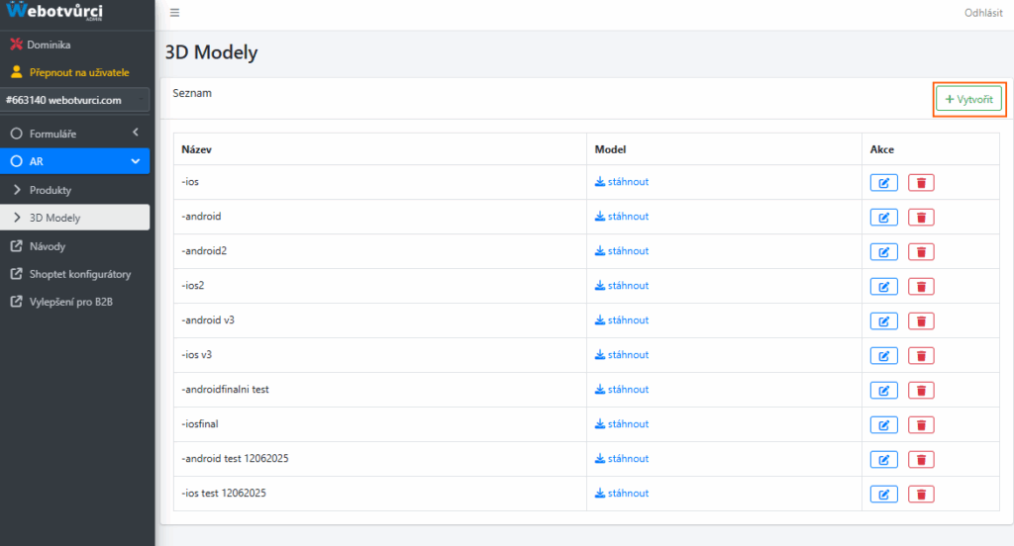Image resolution: width=1014 pixels, height=546 pixels.
Task: Open Produkty in the sidebar
Action: (x=75, y=190)
